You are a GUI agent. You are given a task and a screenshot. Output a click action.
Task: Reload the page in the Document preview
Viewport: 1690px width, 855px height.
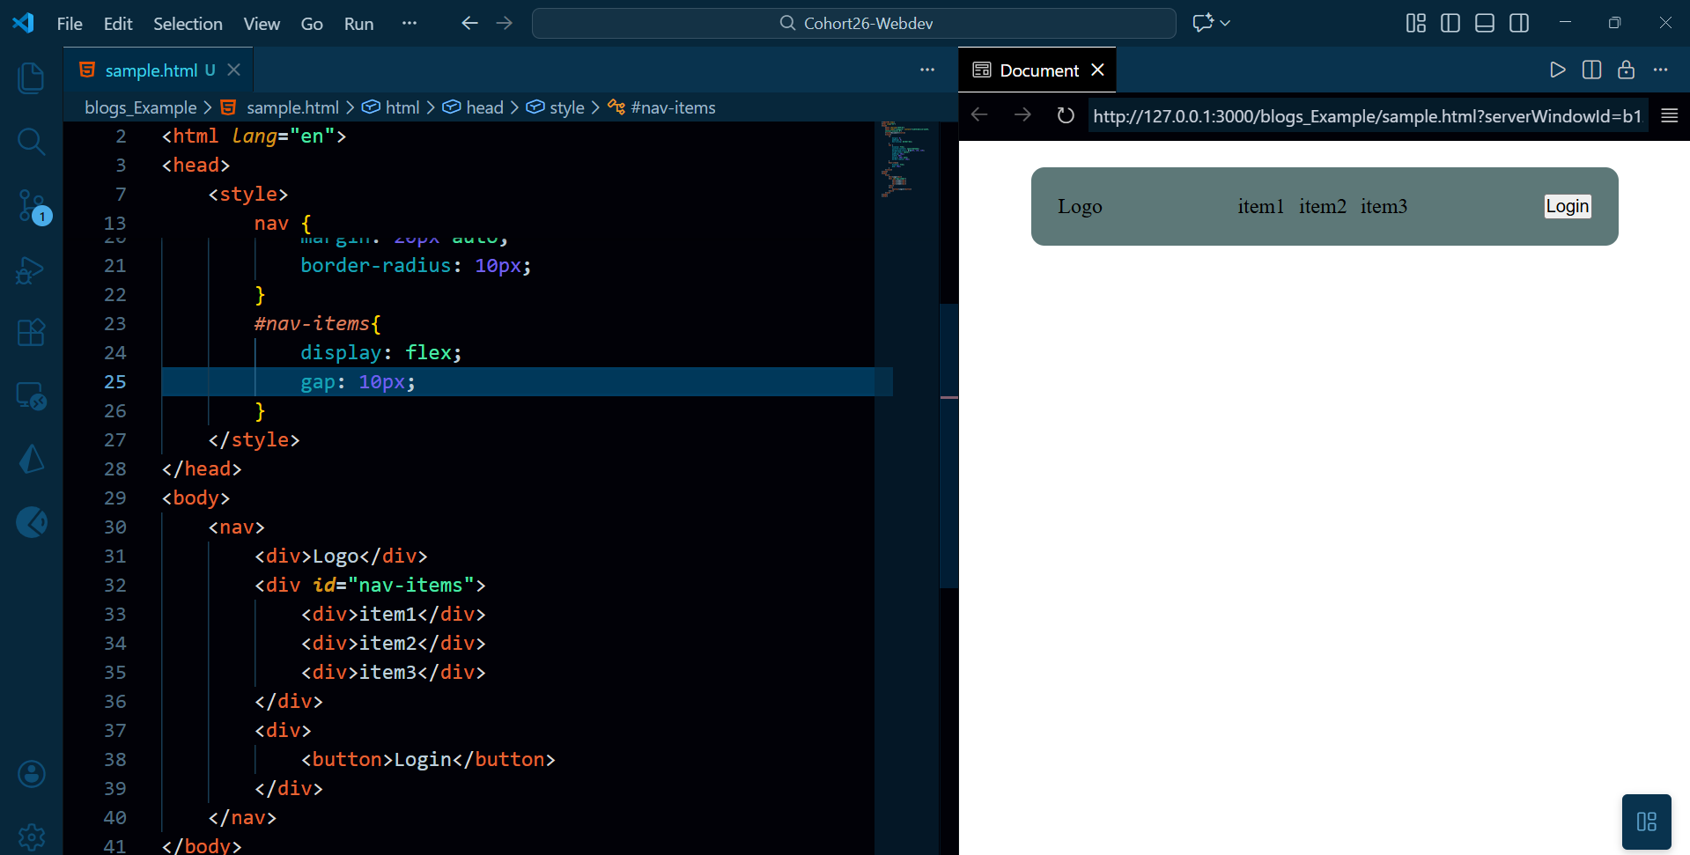(x=1066, y=114)
